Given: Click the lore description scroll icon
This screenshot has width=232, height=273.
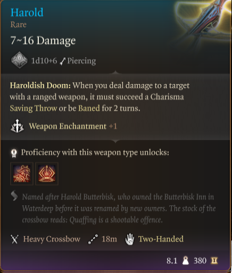Looking at the screenshot, I should pyautogui.click(x=14, y=196).
